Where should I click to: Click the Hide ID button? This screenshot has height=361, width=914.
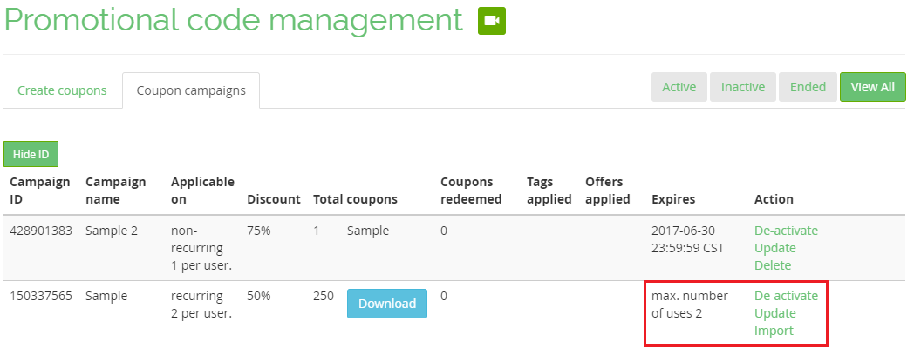[31, 154]
